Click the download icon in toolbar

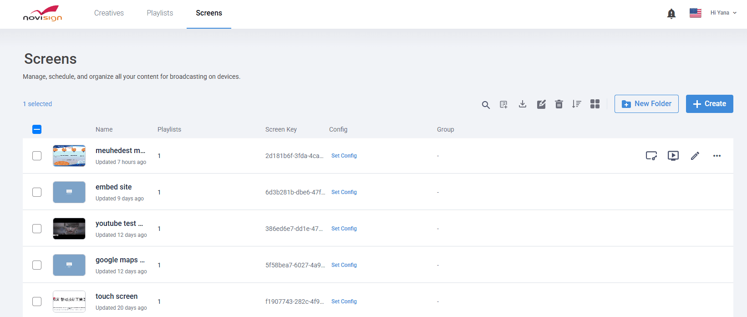523,104
